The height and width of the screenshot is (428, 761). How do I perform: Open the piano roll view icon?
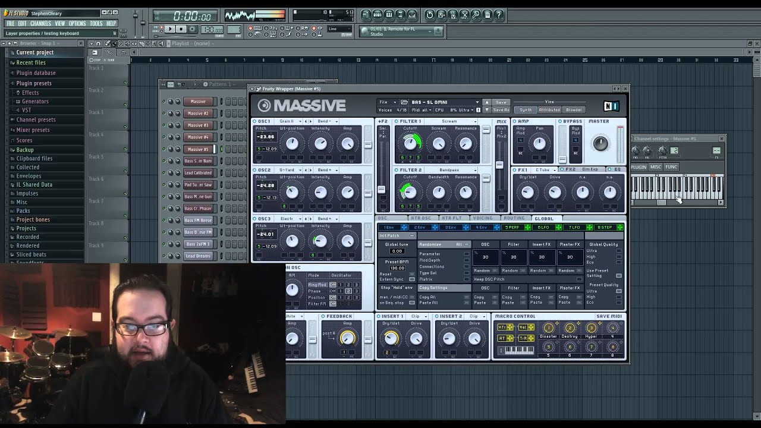click(389, 15)
